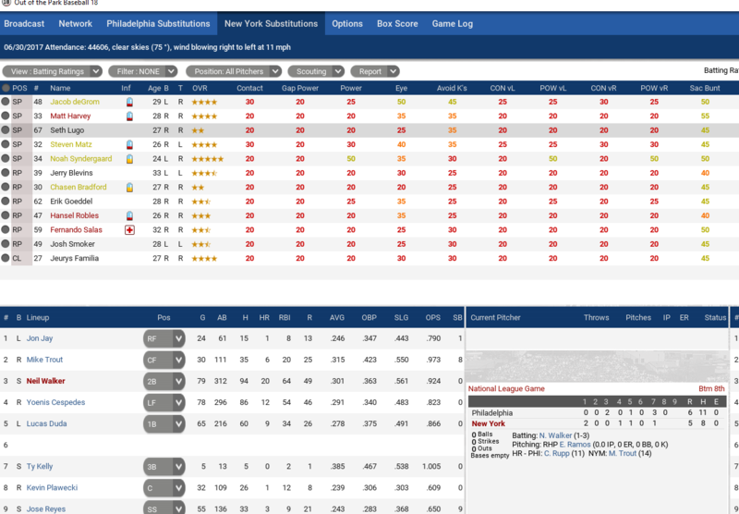Click Jacob deGrom's fatigue battery icon
The image size is (739, 514).
pyautogui.click(x=129, y=102)
